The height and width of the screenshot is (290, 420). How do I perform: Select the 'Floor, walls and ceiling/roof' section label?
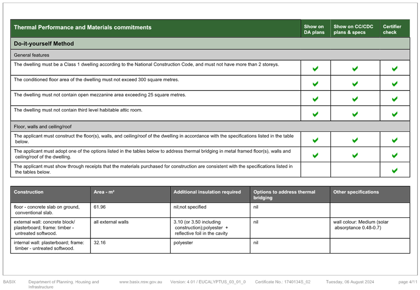click(x=43, y=127)
